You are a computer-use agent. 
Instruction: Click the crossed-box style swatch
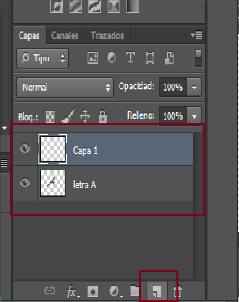click(x=114, y=7)
